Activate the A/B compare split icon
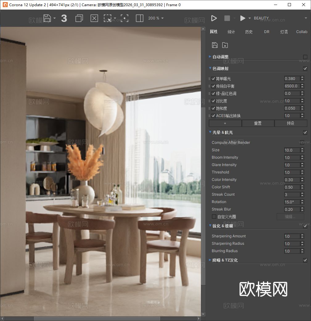 tap(139, 18)
